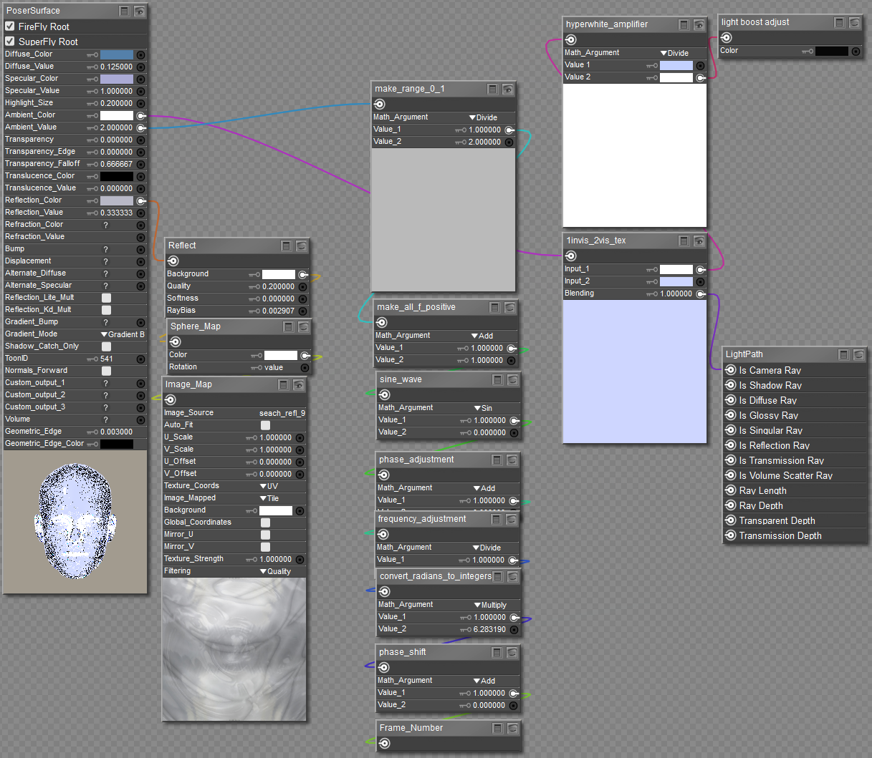Click the Bump channel input plug

(x=141, y=249)
